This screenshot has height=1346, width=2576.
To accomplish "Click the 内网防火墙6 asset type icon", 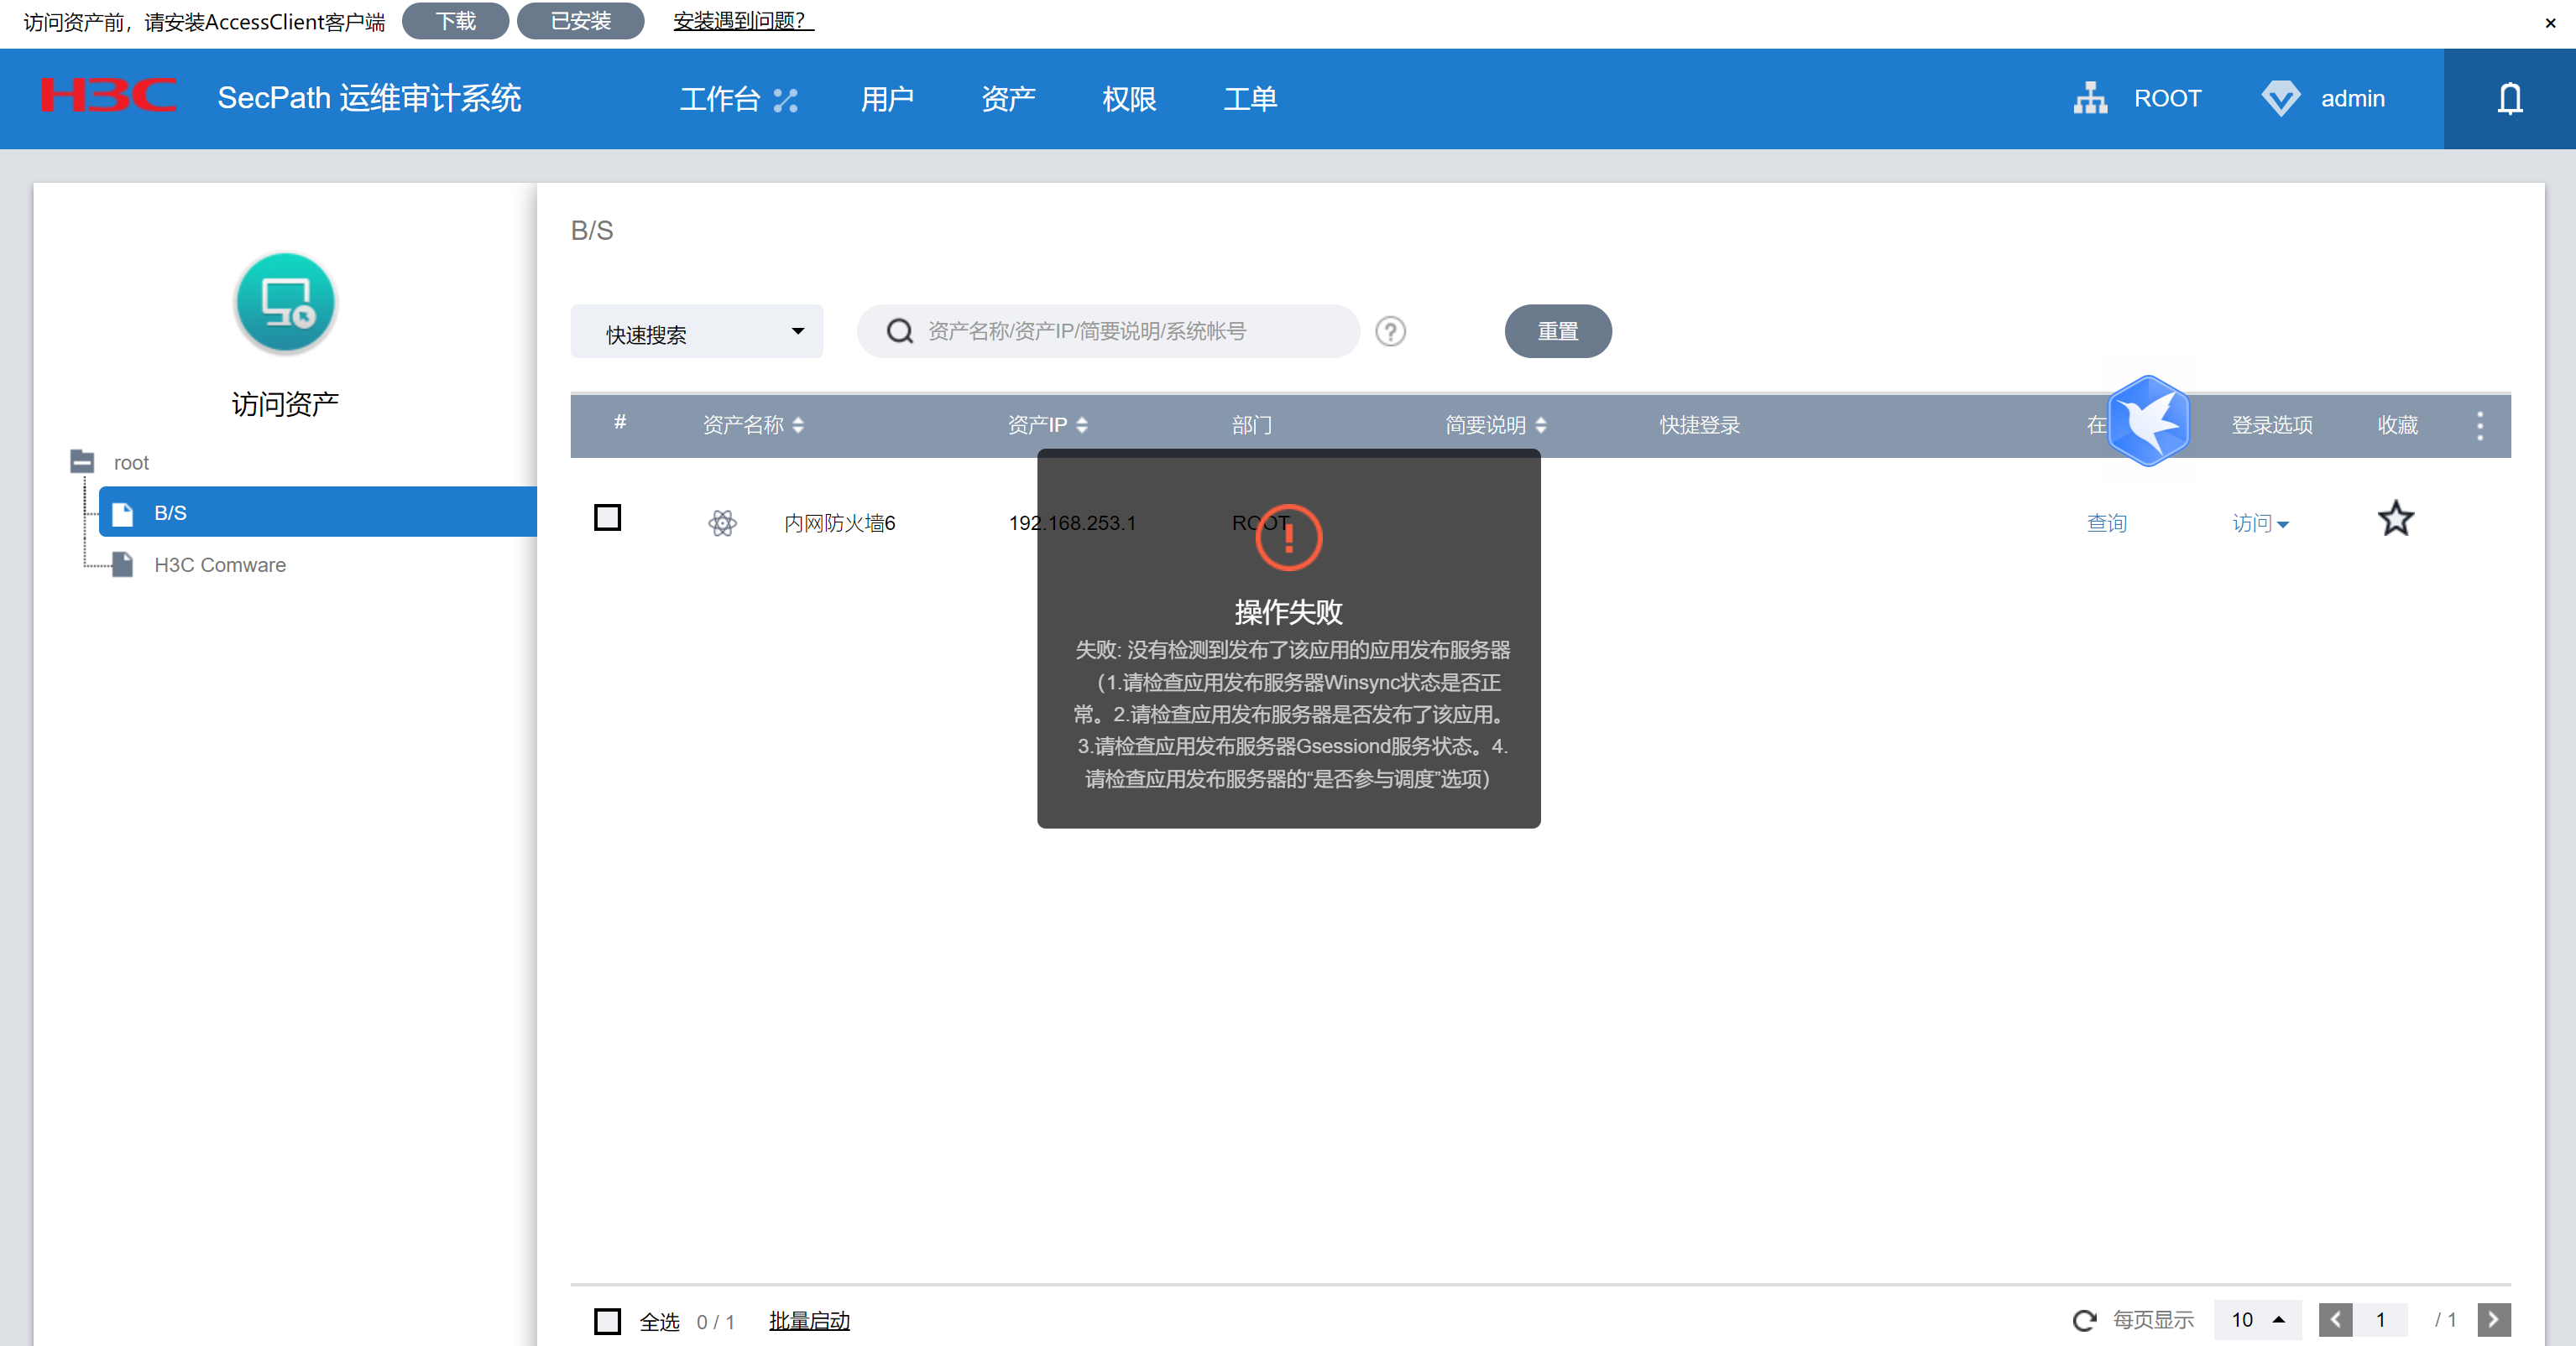I will point(722,522).
